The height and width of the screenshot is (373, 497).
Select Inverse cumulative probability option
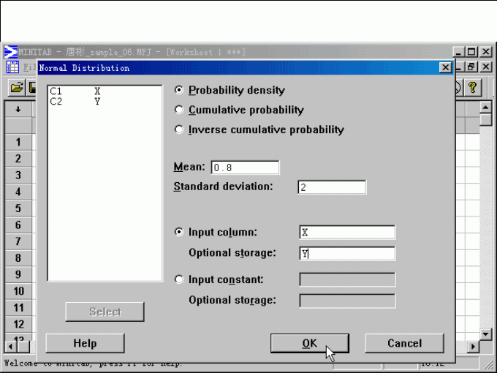point(179,129)
